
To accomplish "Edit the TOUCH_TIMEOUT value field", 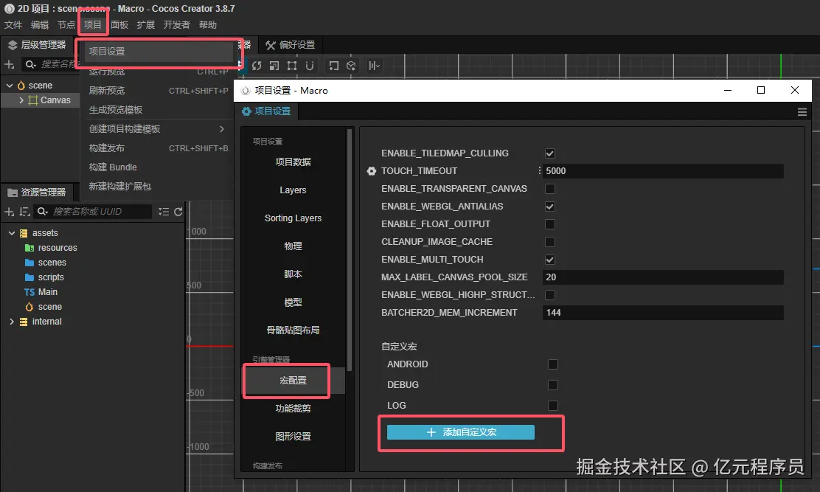I will (663, 171).
